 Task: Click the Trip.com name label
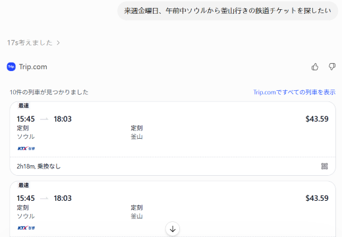33,66
